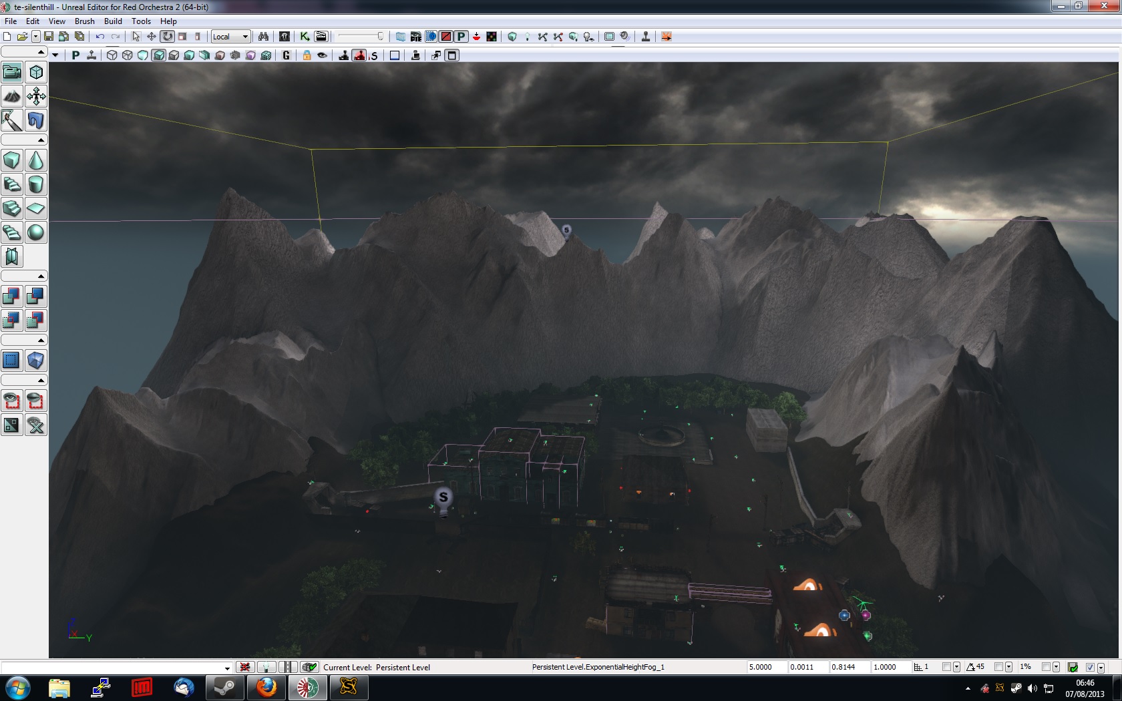The image size is (1122, 701).
Task: Click the Build lighting bulb button
Action: [528, 37]
